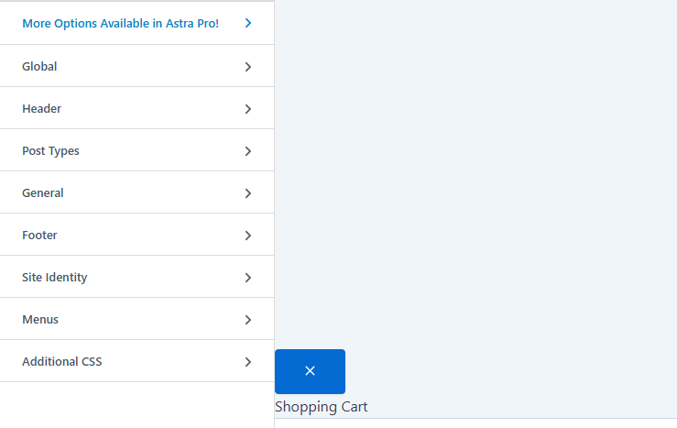Click the Menus row chevron icon
Screen dimensions: 677x428
[248, 320]
